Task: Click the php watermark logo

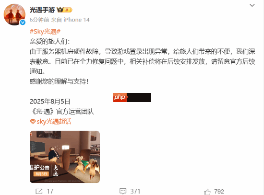Action: (120, 97)
